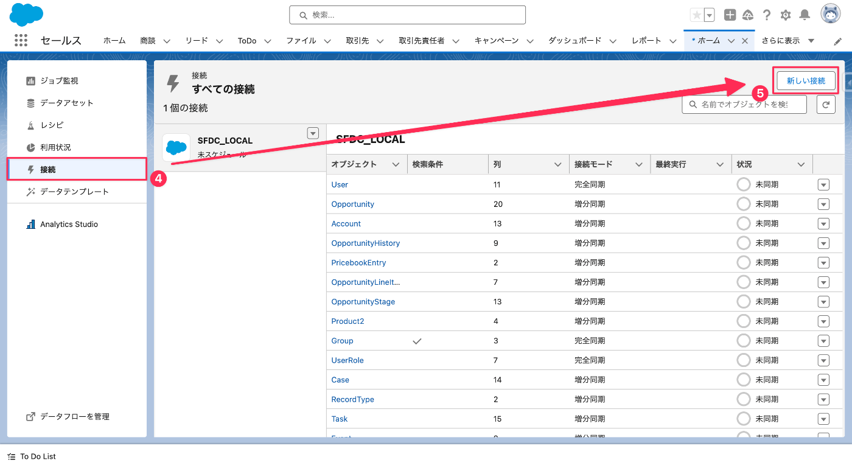Image resolution: width=852 pixels, height=468 pixels.
Task: Expand the favorites list dropdown arrow
Action: tap(709, 15)
